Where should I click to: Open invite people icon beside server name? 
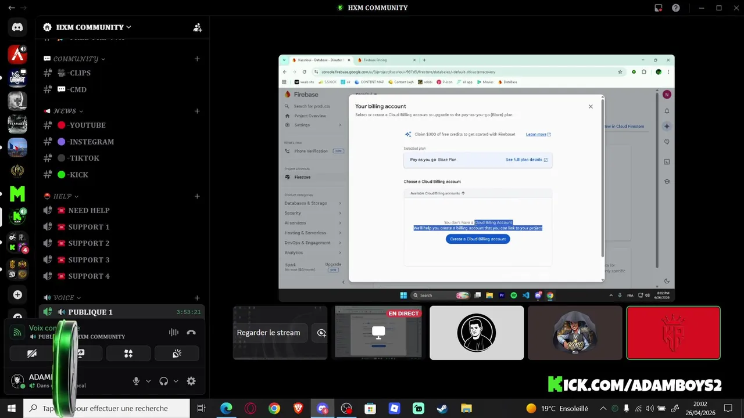coord(198,27)
